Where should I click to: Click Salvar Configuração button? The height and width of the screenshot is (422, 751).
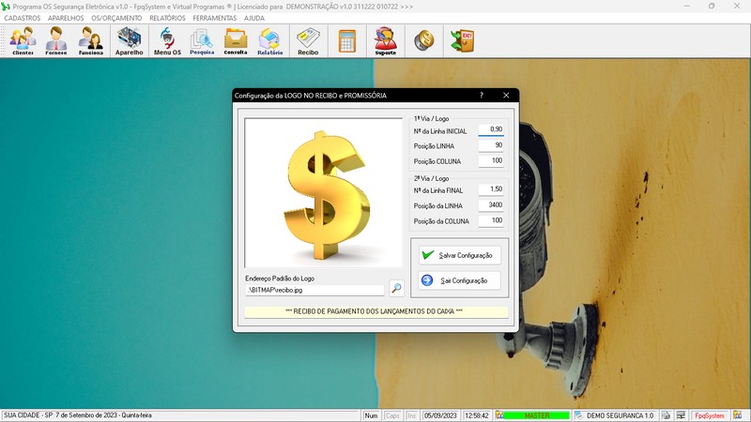point(460,255)
